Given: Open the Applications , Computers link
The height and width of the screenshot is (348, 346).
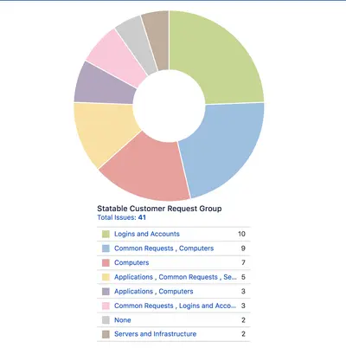Looking at the screenshot, I should (x=154, y=291).
